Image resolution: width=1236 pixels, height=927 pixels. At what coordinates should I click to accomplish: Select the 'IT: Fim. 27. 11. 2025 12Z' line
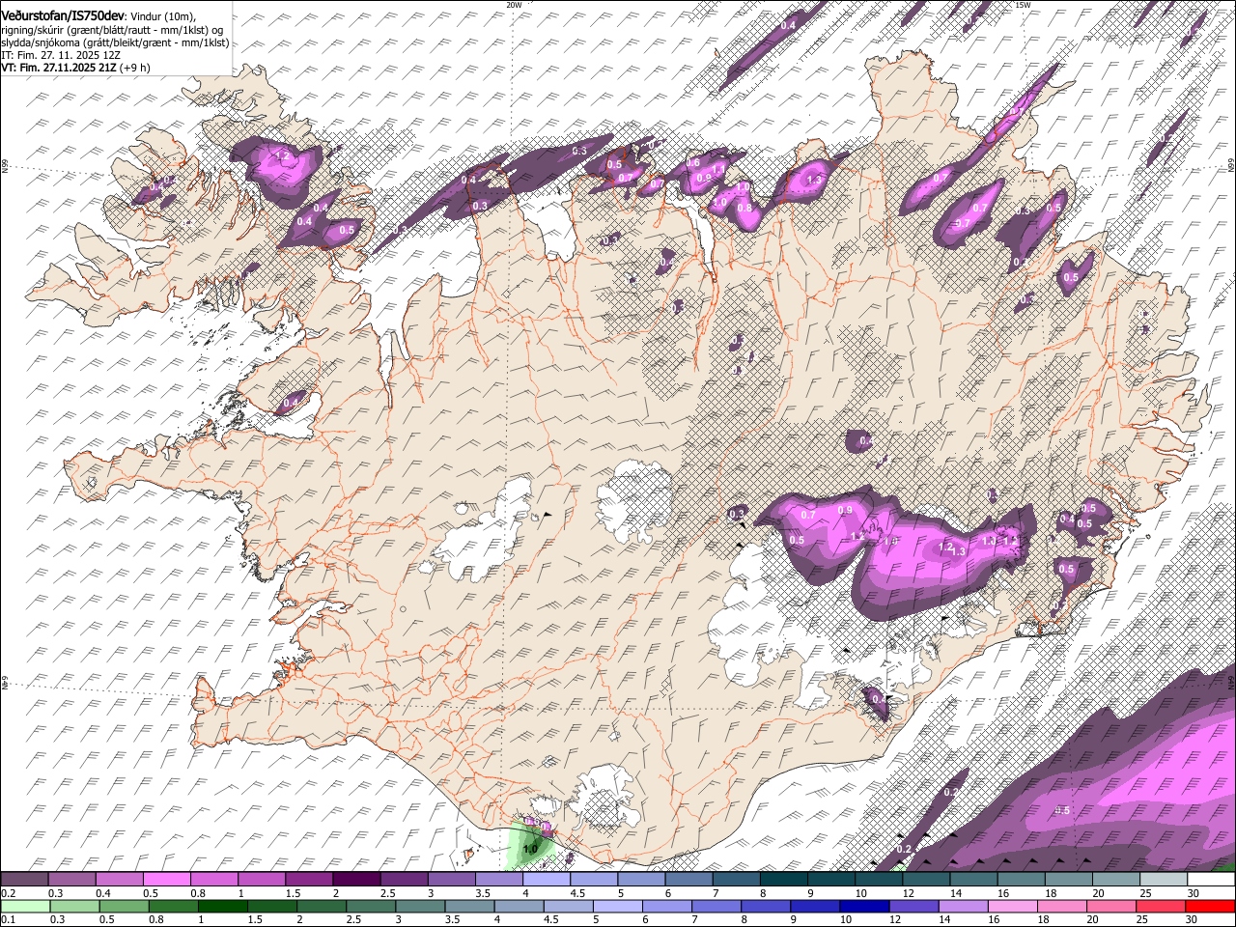61,55
